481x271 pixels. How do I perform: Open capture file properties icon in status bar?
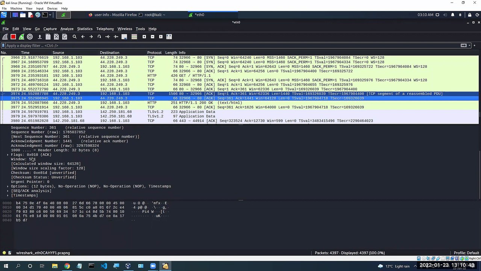pos(10,253)
